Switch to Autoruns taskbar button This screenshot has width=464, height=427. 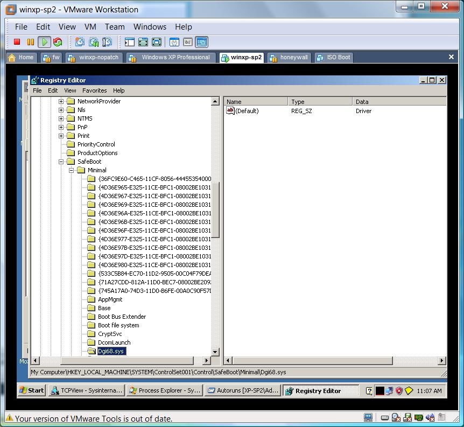point(243,390)
